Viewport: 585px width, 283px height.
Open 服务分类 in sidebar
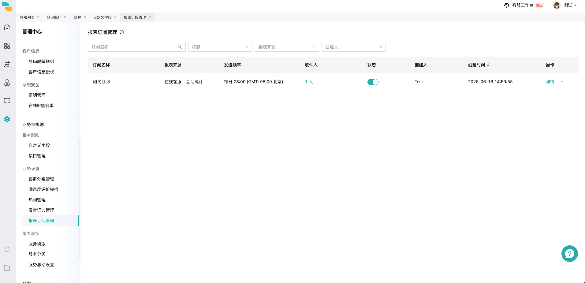37,254
